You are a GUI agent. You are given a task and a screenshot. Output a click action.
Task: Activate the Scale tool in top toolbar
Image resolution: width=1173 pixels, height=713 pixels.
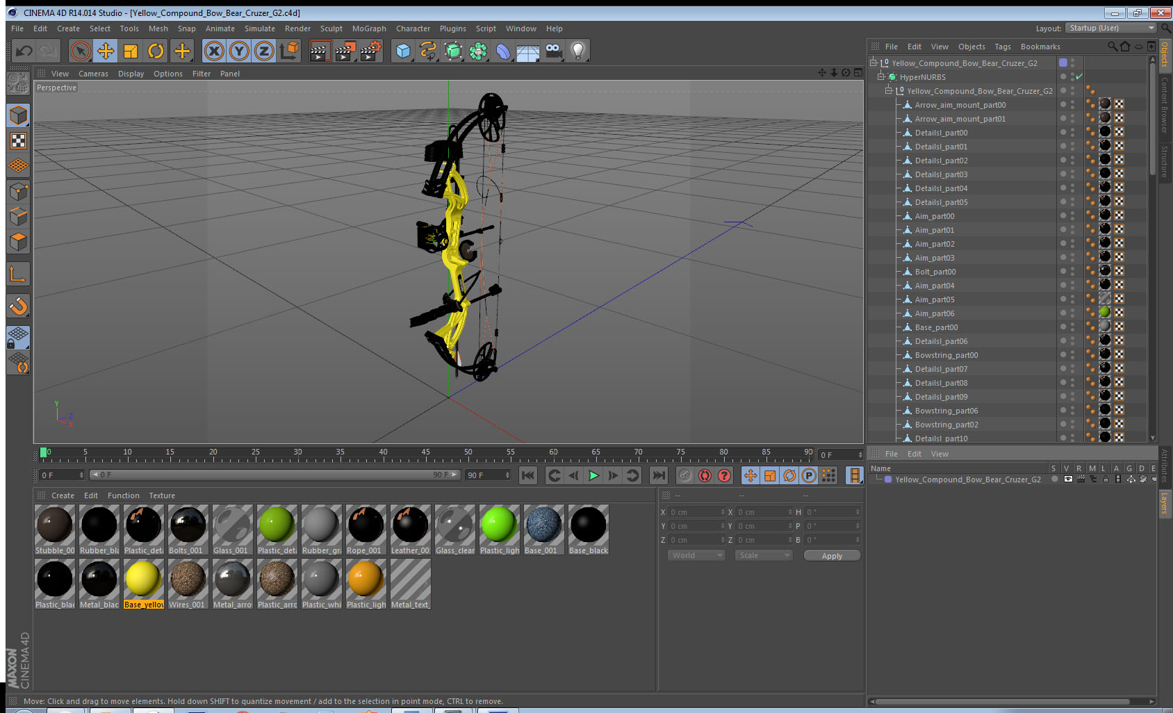[131, 51]
